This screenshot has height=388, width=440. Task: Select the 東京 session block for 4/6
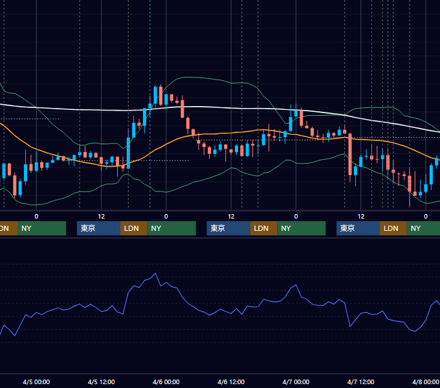(228, 228)
